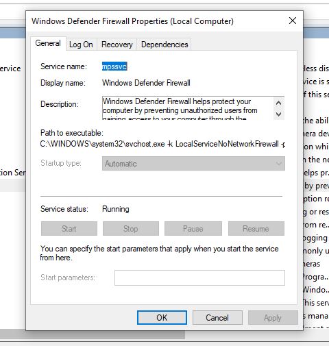Click the Stop service button

click(x=131, y=228)
